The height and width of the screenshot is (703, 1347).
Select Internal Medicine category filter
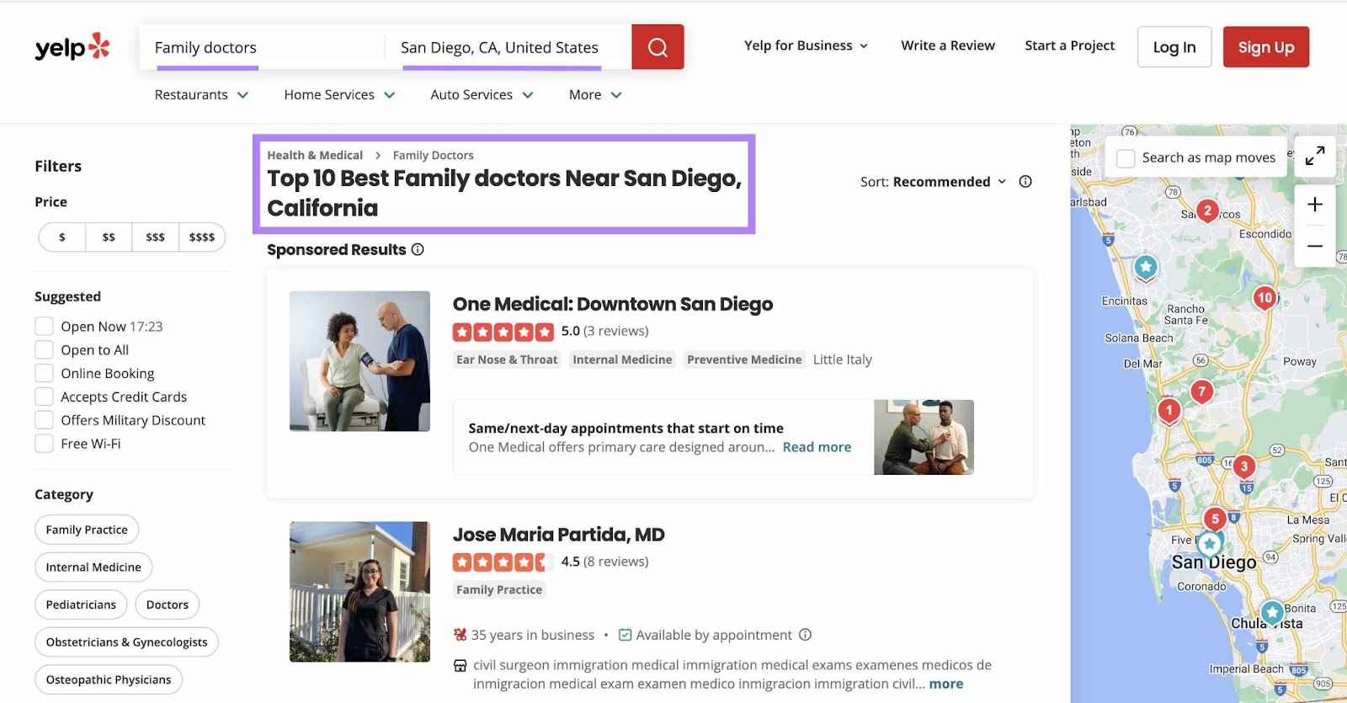[93, 567]
